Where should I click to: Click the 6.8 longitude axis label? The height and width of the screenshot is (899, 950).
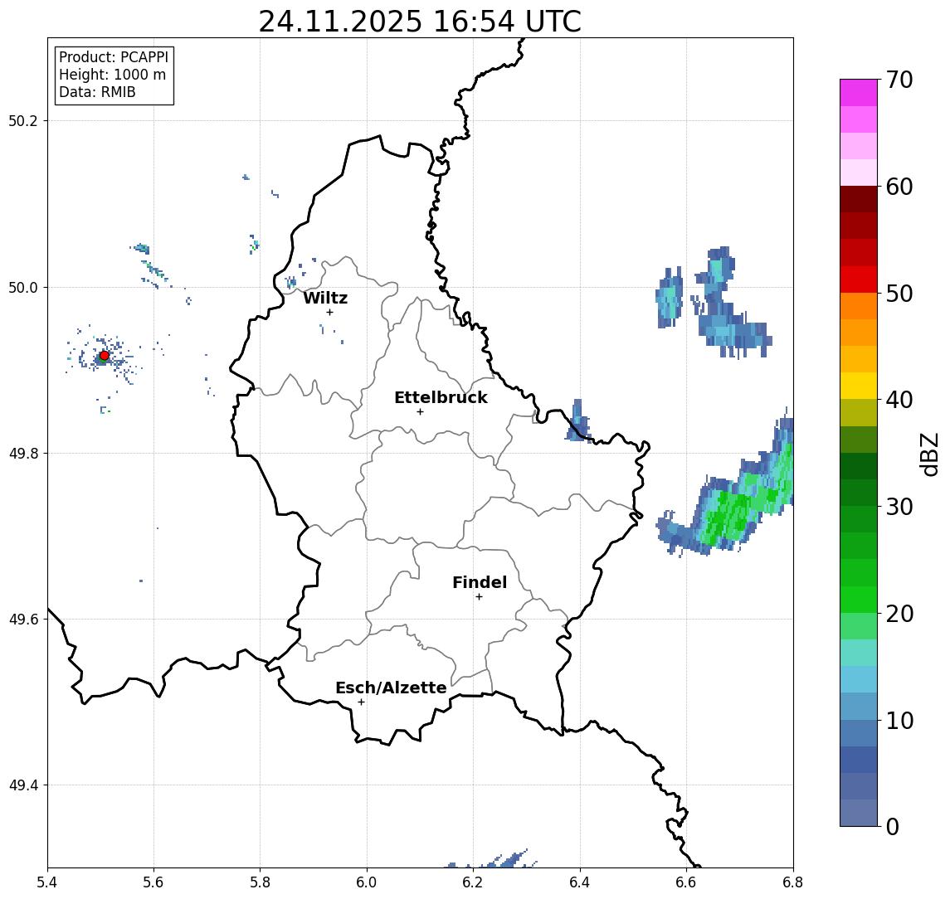pos(793,882)
